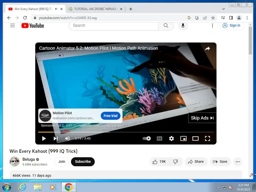Click the address bar URL
Screen dimensions: 256x192
(x=68, y=18)
